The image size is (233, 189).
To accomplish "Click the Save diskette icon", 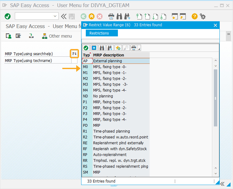I will [x=72, y=16].
